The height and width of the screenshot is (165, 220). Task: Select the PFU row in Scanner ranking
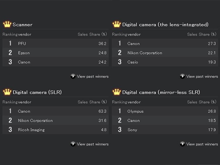pyautogui.click(x=22, y=44)
